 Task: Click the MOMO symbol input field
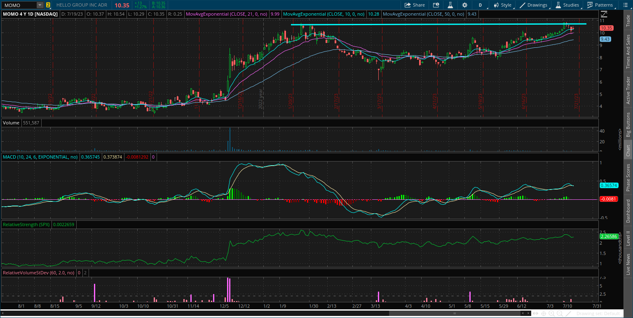[x=19, y=5]
